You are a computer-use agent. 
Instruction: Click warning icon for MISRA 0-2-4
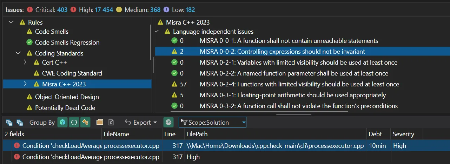click(x=174, y=84)
